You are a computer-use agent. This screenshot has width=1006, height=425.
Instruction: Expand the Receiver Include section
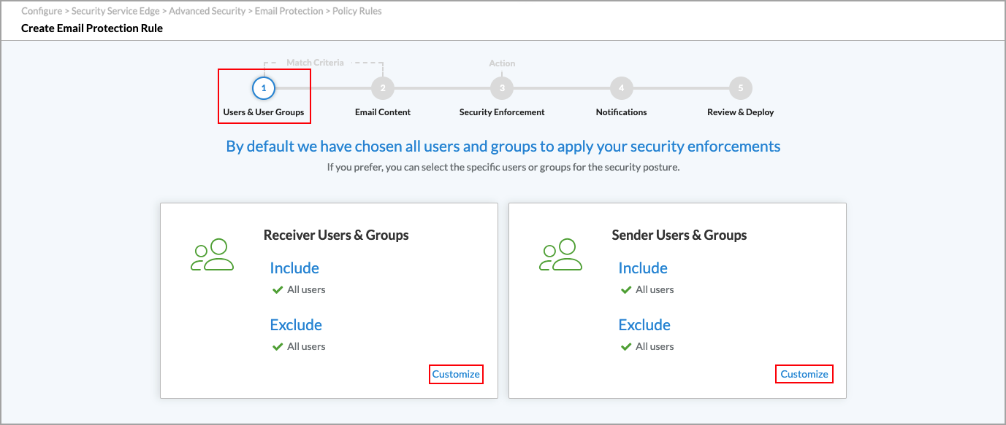[294, 268]
